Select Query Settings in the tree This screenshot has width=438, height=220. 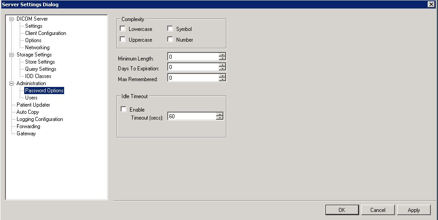tap(40, 69)
